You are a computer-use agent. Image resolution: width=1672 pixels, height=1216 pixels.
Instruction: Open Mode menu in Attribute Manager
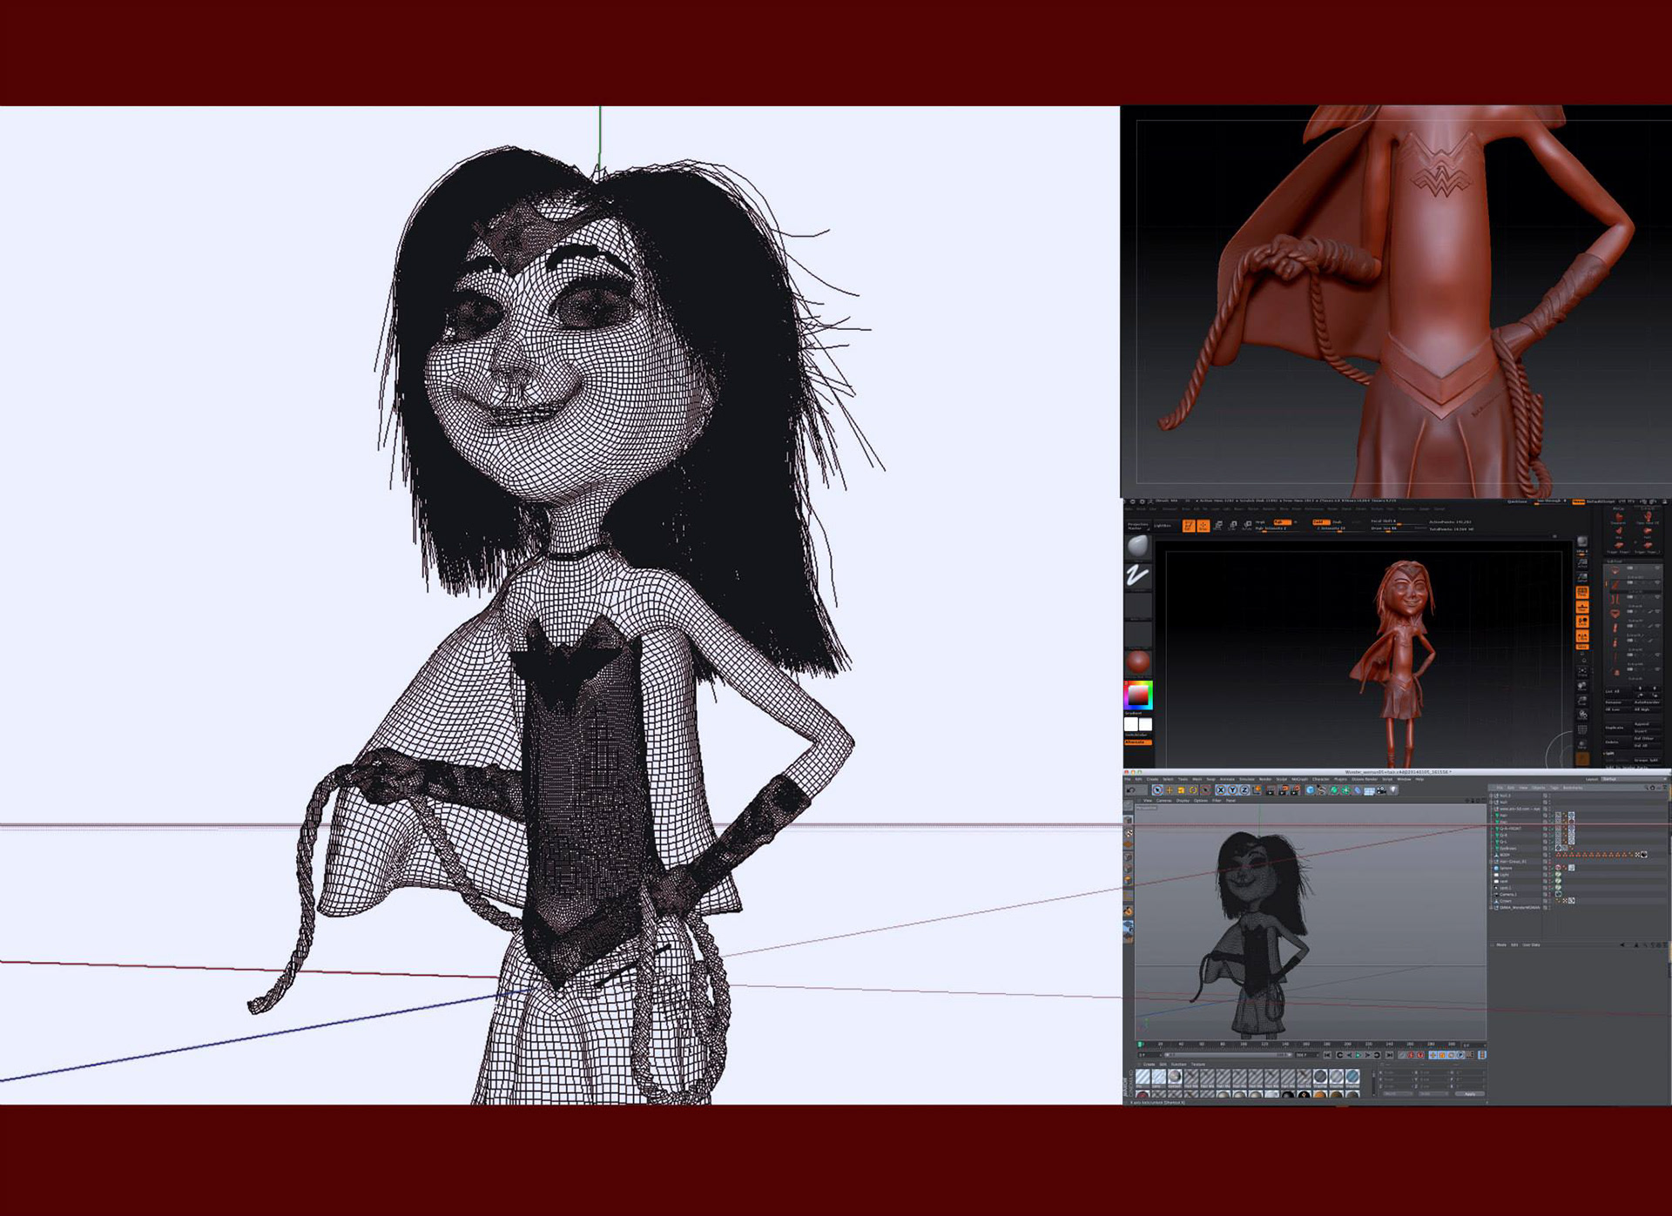[1501, 945]
